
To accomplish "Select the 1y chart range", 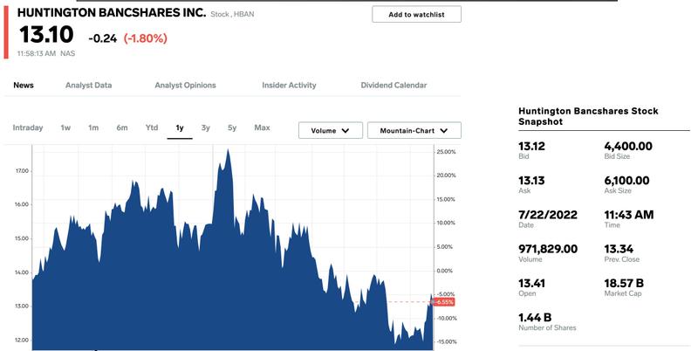I will pyautogui.click(x=180, y=127).
